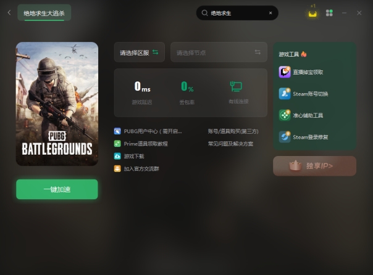Image resolution: width=373 pixels, height=275 pixels.
Task: Click the PUBG用户中心 icon
Action: coord(117,131)
